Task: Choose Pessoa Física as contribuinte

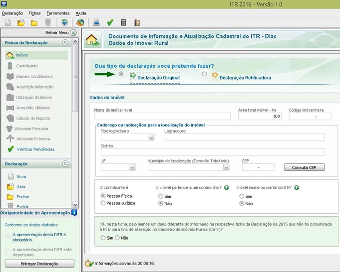Action: point(103,196)
